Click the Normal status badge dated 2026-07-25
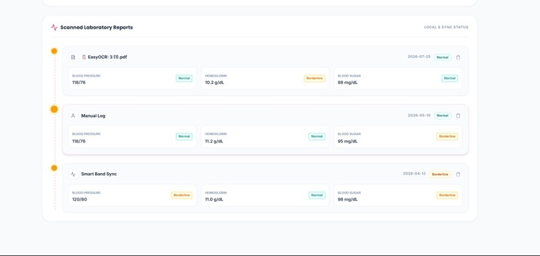 point(443,57)
